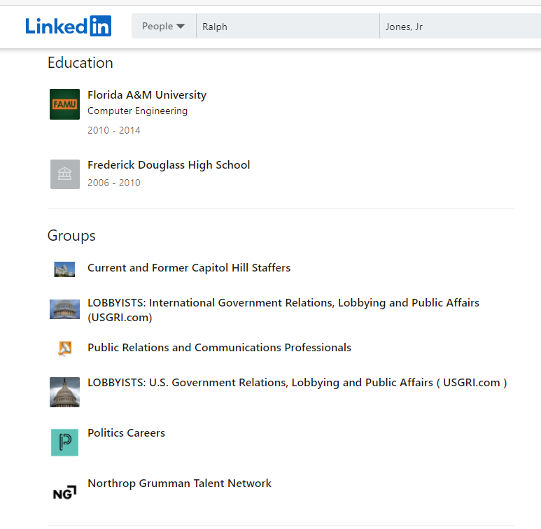Viewport: 541px width, 529px height.
Task: Open Public Relations and Communications Professionals group
Action: (x=220, y=347)
